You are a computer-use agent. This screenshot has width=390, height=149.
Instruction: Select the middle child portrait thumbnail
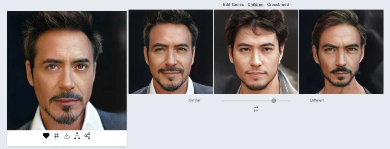tap(256, 52)
